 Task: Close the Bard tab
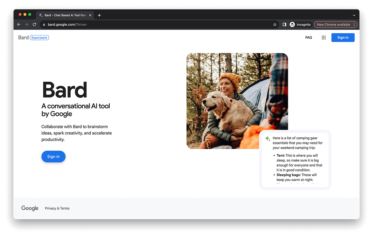point(90,15)
